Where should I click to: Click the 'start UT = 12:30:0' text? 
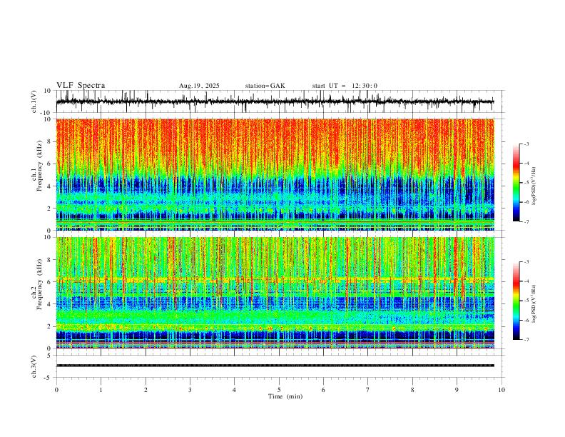(345, 86)
